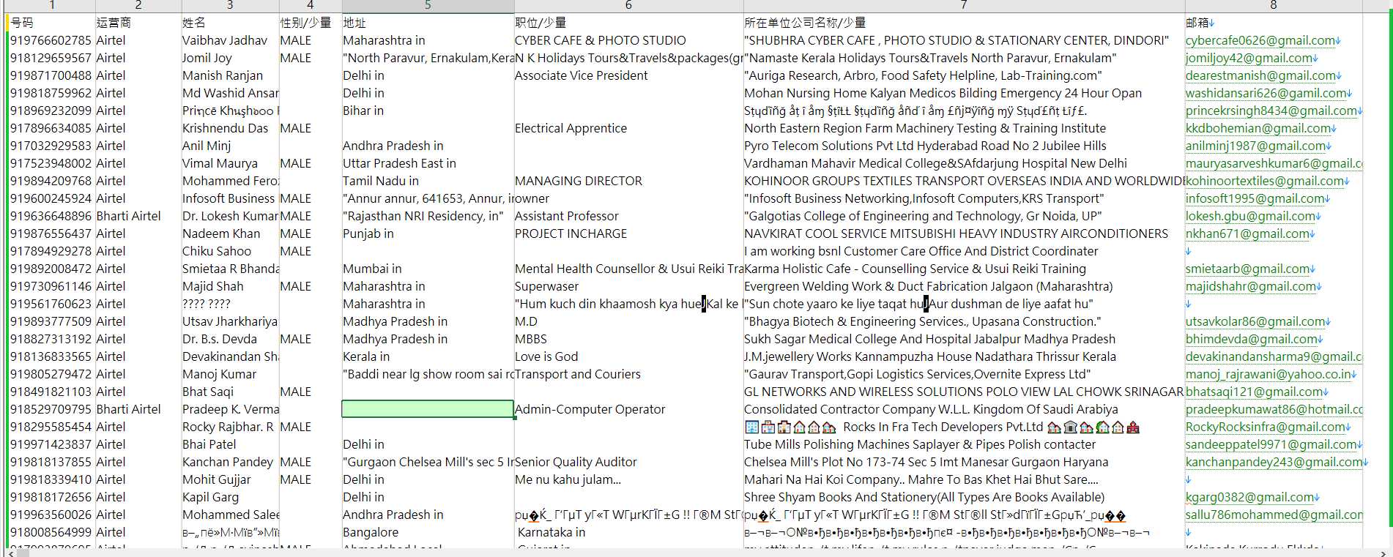Select the 号码 header cell
The height and width of the screenshot is (557, 1393).
click(52, 23)
